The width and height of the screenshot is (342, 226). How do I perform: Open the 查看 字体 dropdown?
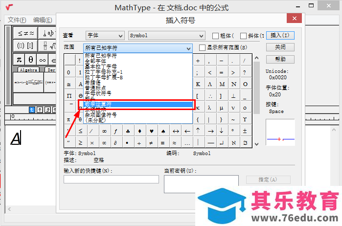click(x=105, y=36)
